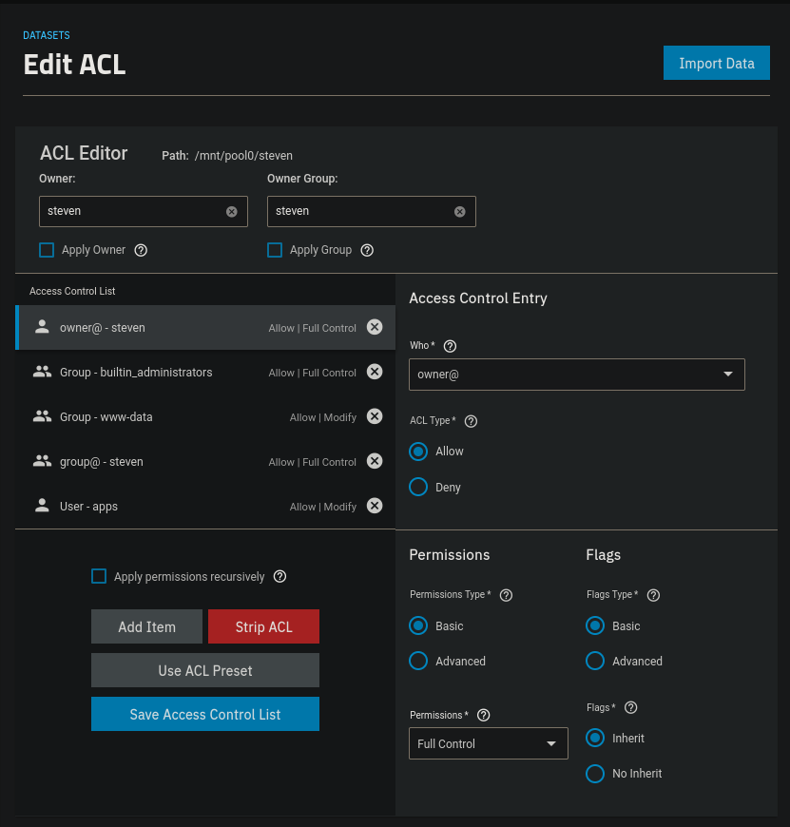Show help for the Permissions dropdown
The image size is (790, 827).
484,715
